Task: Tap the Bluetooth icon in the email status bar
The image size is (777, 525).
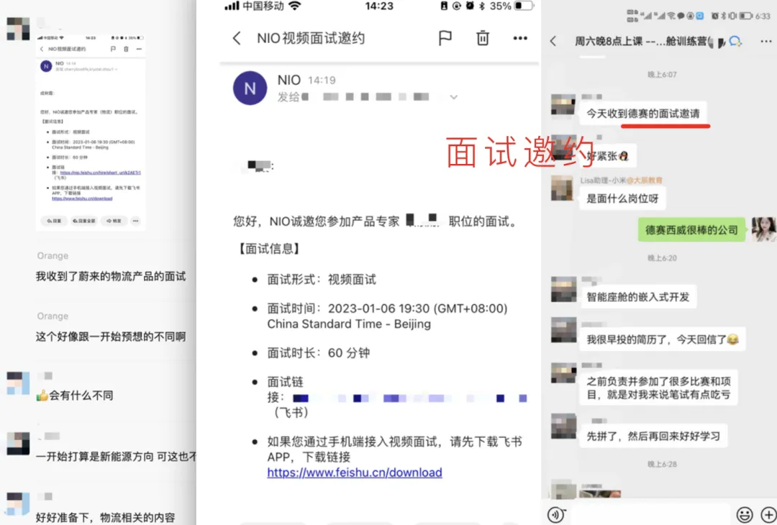Action: click(x=481, y=6)
